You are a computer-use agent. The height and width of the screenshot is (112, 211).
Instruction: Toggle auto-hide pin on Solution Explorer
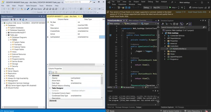click(203, 21)
